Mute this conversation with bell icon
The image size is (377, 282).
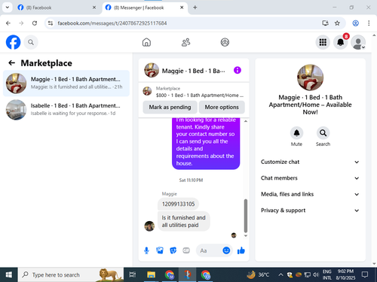(x=296, y=133)
